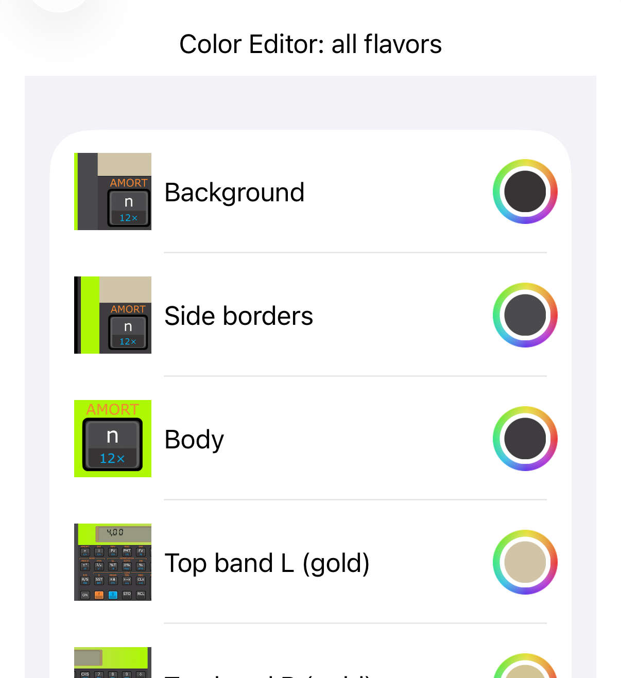Select the Side borders preview image
The height and width of the screenshot is (678, 621).
pos(113,315)
